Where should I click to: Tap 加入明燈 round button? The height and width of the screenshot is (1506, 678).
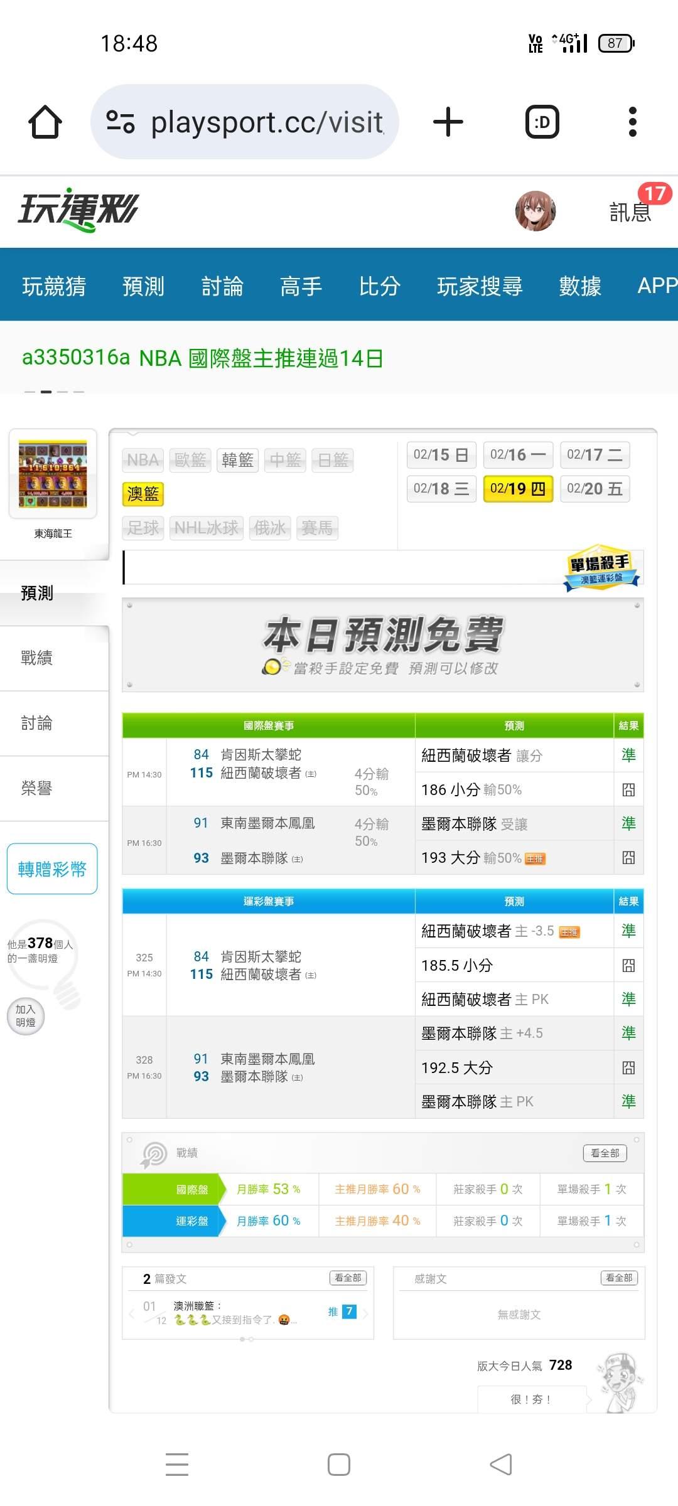pyautogui.click(x=26, y=1015)
